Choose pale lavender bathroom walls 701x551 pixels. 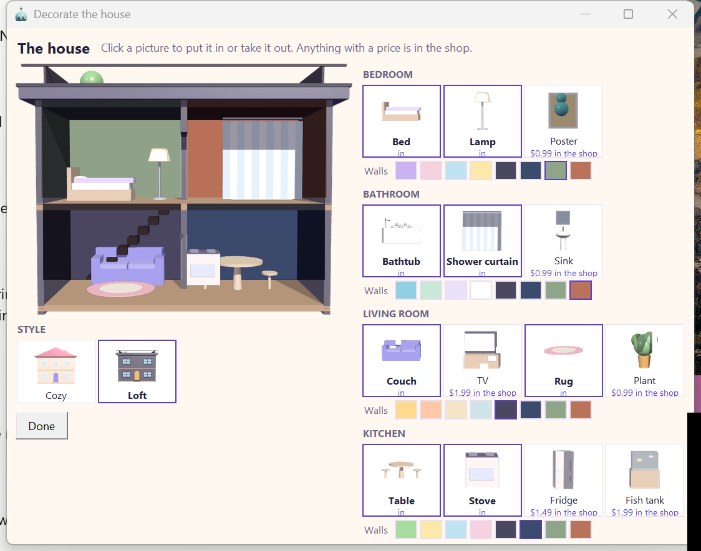tap(456, 290)
